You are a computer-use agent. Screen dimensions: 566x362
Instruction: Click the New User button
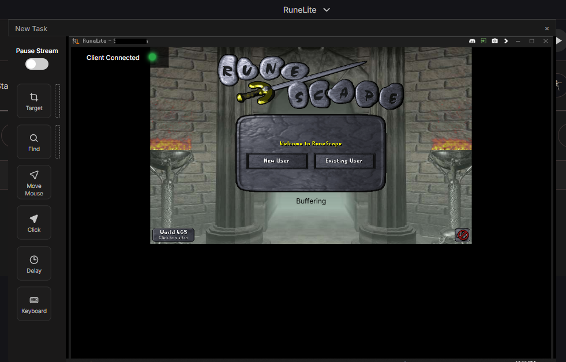(x=277, y=161)
